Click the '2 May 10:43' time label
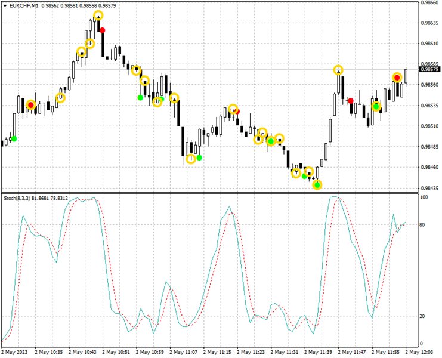 [x=82, y=352]
